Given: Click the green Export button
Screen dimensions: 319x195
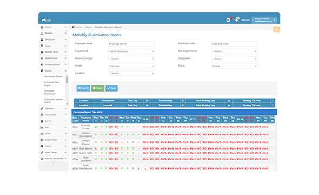Looking at the screenshot, I should pyautogui.click(x=98, y=88).
